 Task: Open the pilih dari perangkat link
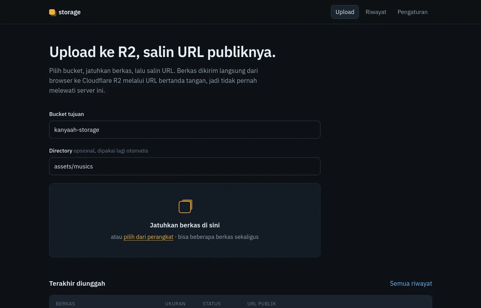click(x=148, y=237)
